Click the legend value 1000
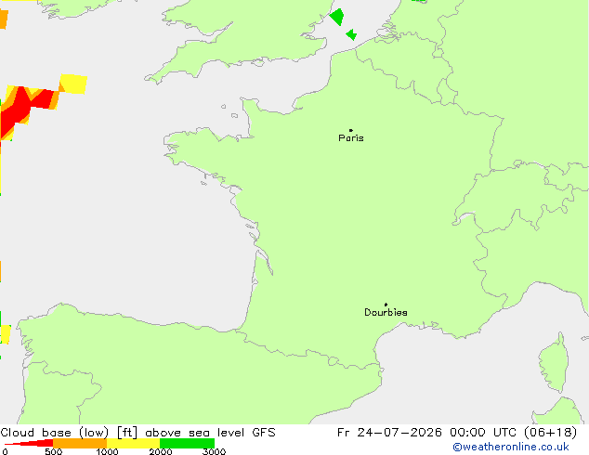 [107, 451]
